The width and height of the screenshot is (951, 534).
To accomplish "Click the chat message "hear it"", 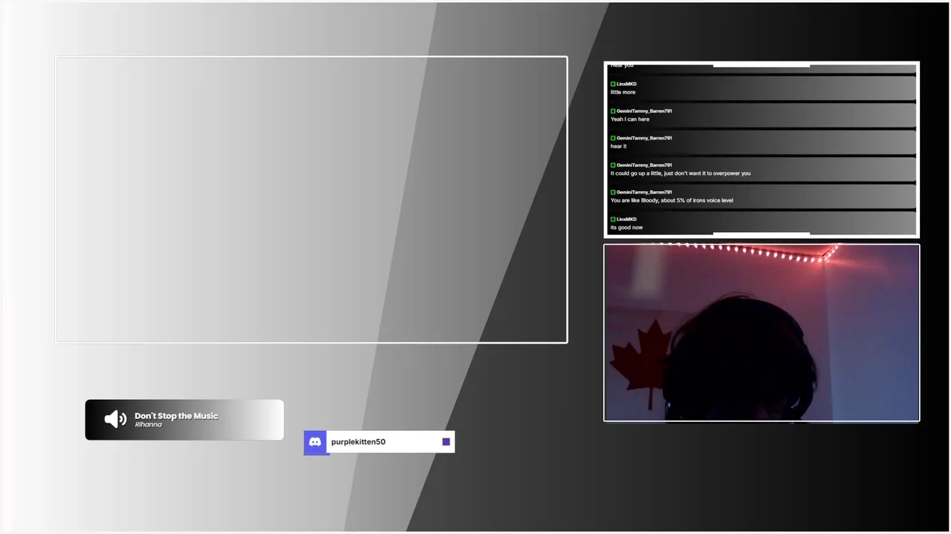I will pos(618,146).
